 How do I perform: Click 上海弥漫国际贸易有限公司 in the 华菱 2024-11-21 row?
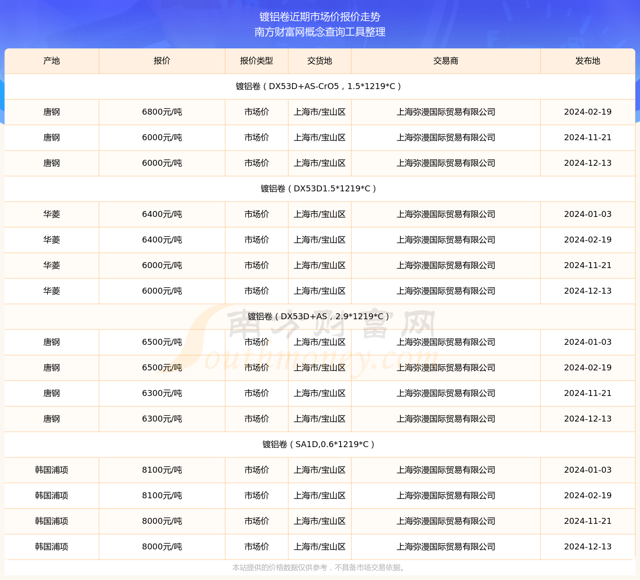446,265
